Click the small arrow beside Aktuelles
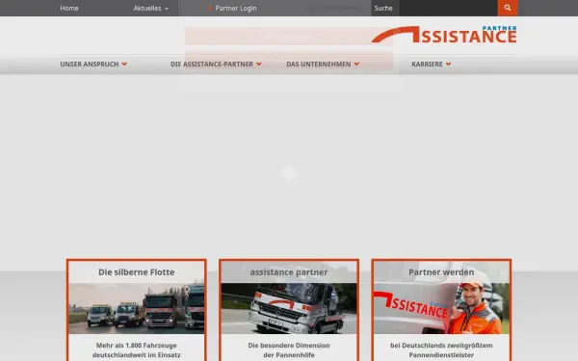This screenshot has height=361, width=578. (167, 9)
